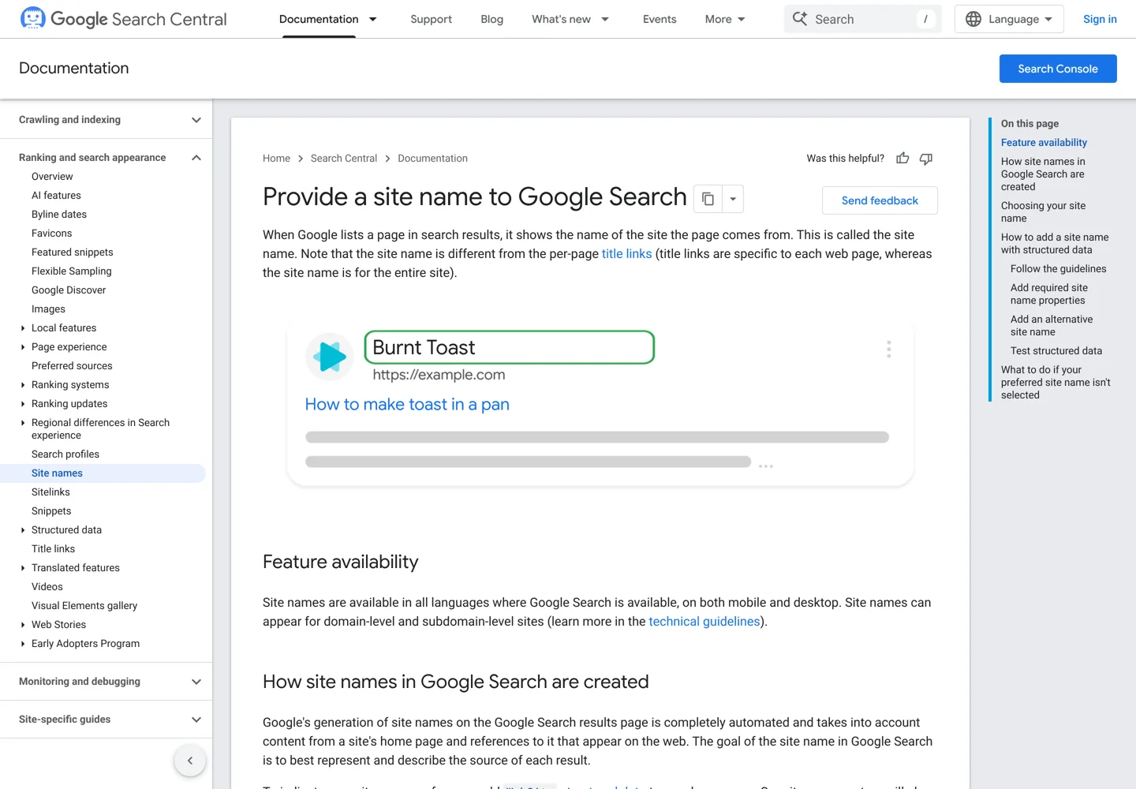
Task: Expand Monitoring and debugging section
Action: pyautogui.click(x=196, y=682)
